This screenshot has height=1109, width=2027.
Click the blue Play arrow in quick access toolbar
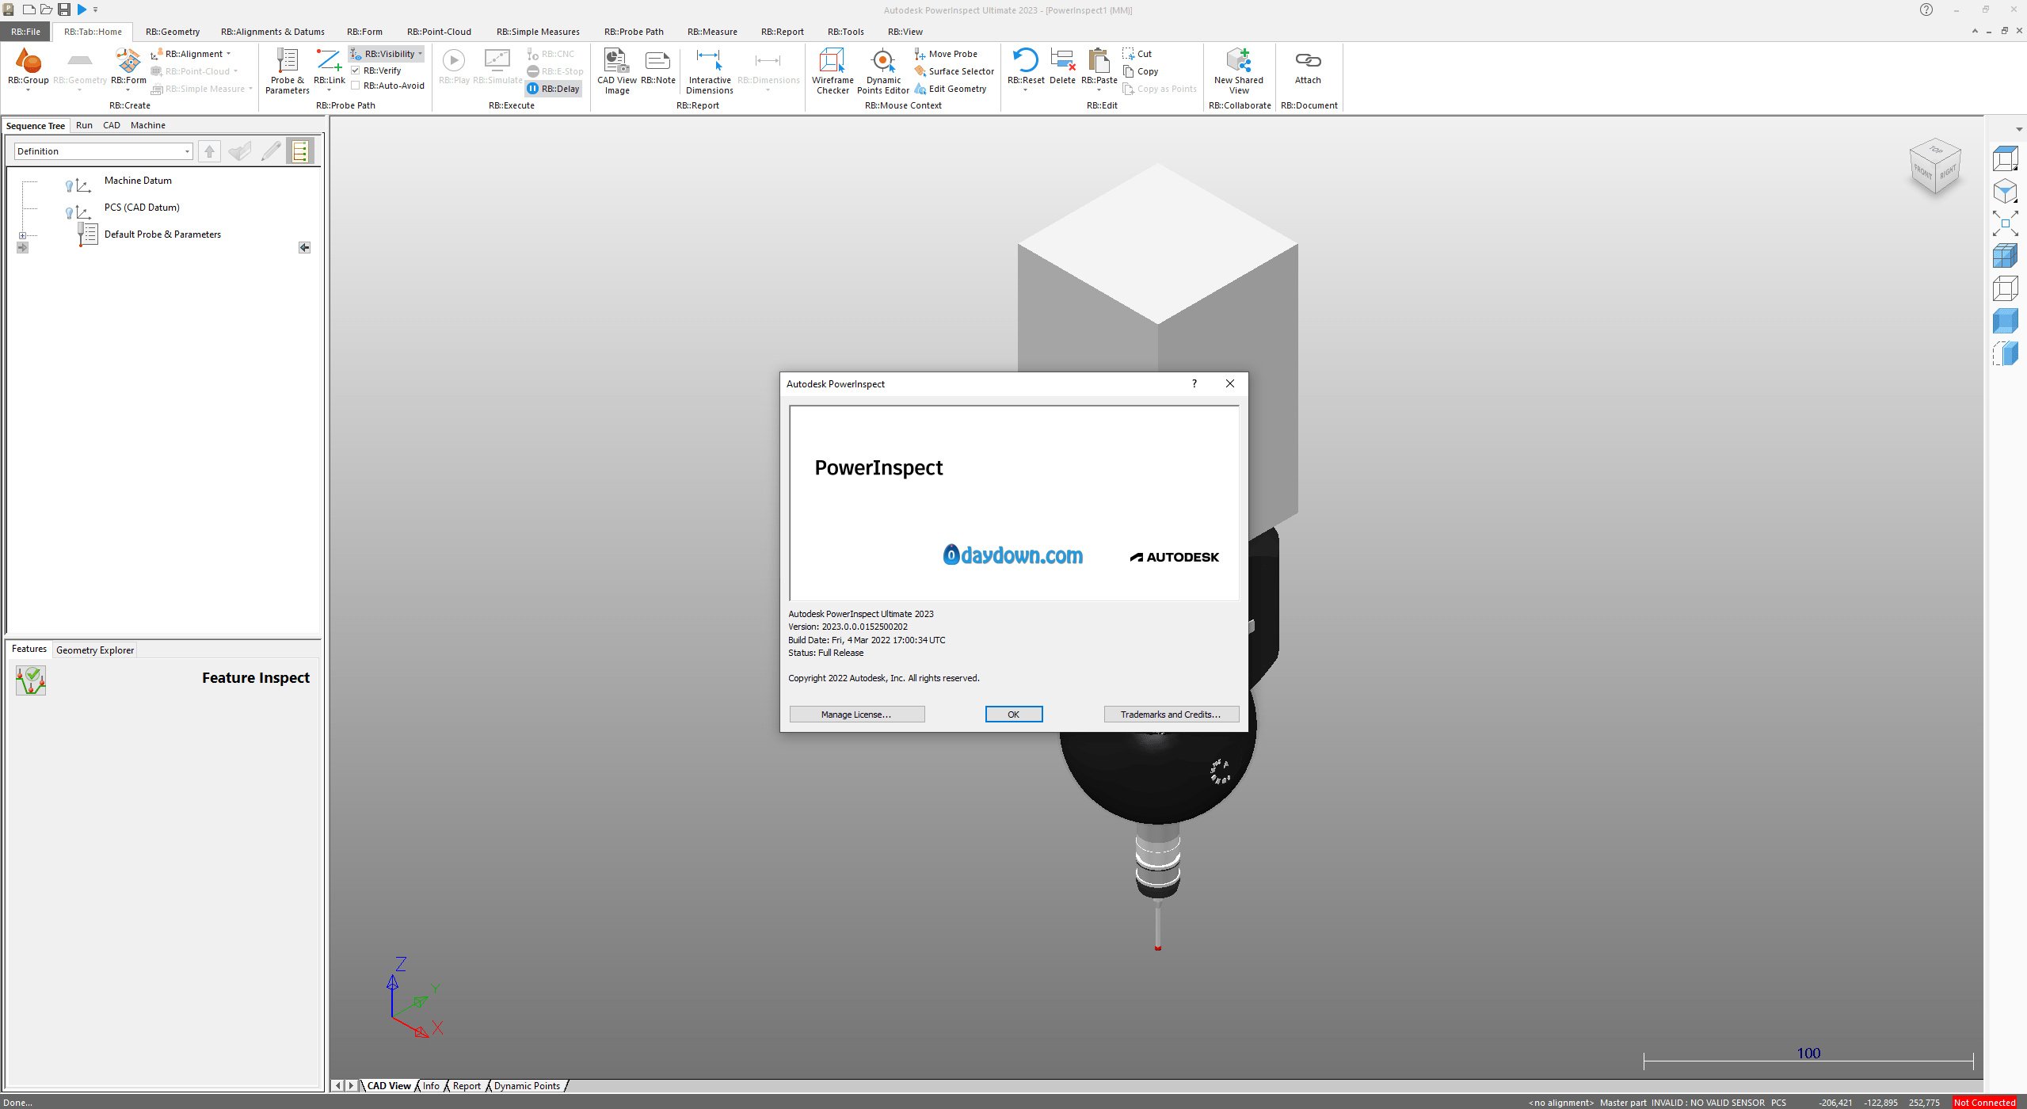(x=82, y=10)
